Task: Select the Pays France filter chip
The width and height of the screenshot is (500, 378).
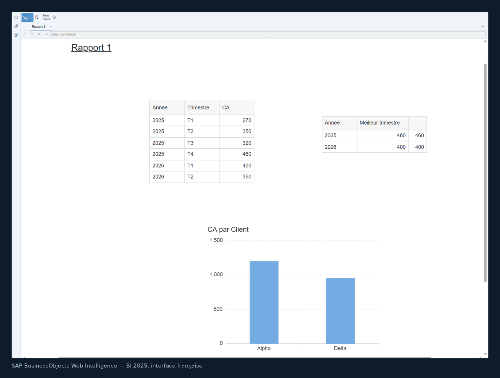Action: pos(47,17)
